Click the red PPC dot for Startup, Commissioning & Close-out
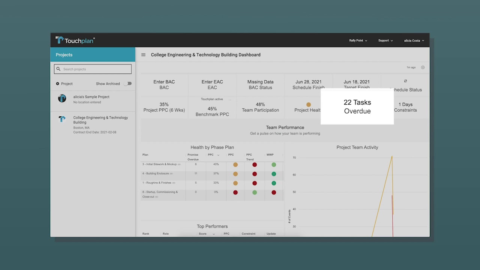Image resolution: width=480 pixels, height=270 pixels. click(x=235, y=192)
